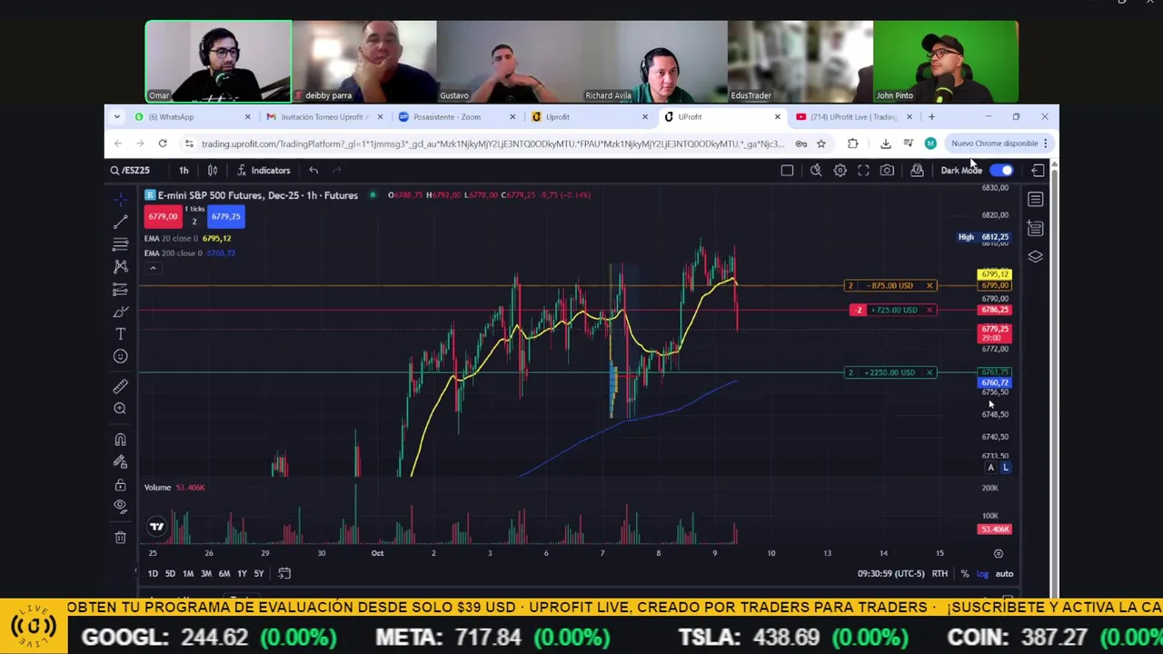Cancel the +2250.00 USD order line
Image resolution: width=1163 pixels, height=654 pixels.
[929, 372]
